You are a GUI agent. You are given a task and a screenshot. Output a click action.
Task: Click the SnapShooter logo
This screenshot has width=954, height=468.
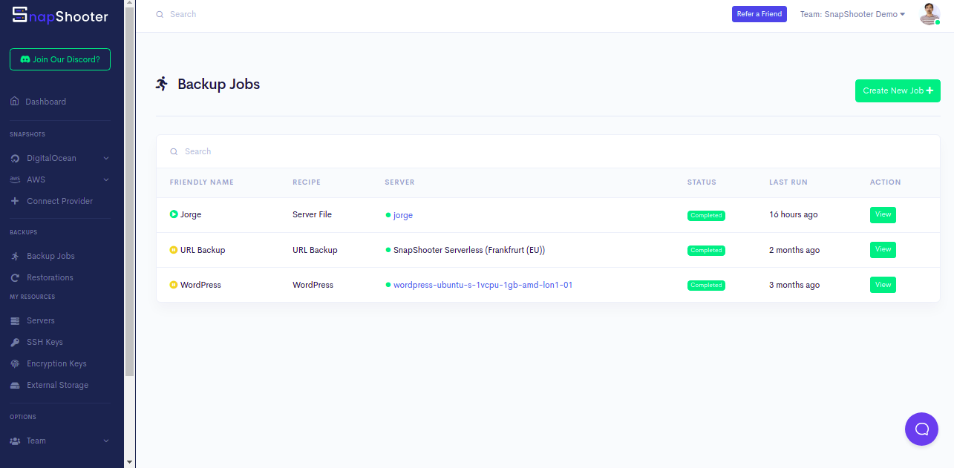61,16
